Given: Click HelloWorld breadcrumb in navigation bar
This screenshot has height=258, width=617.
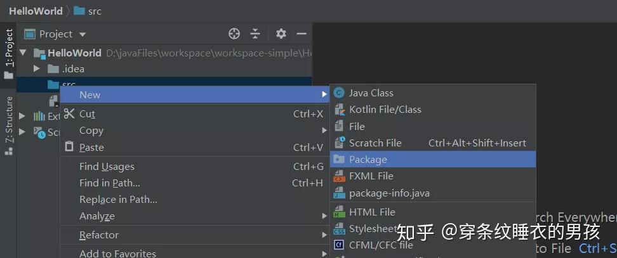Looking at the screenshot, I should tap(36, 11).
